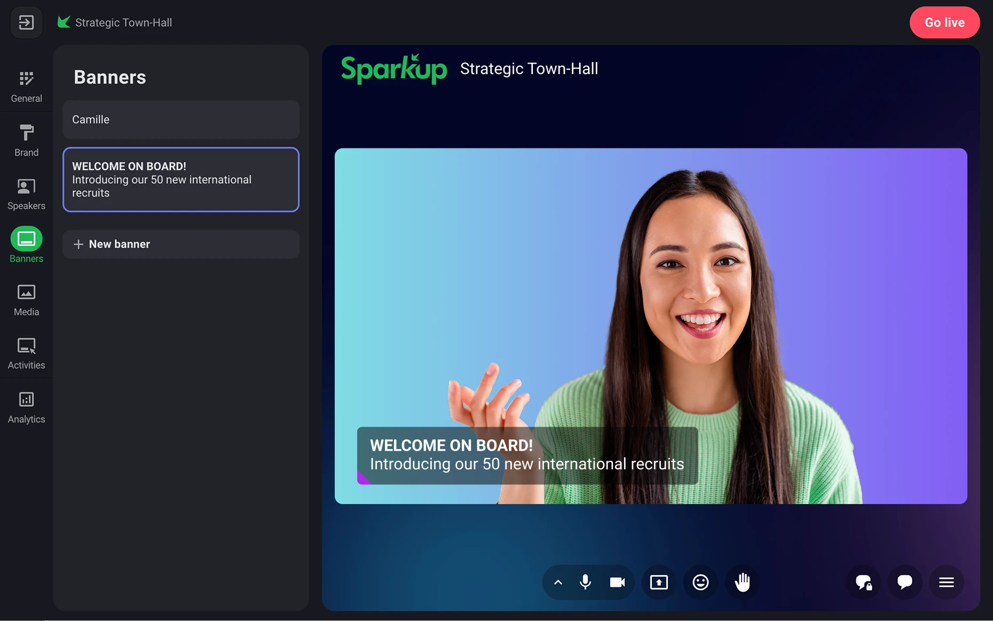Viewport: 993px width, 621px height.
Task: Turn off the camera
Action: (x=617, y=582)
